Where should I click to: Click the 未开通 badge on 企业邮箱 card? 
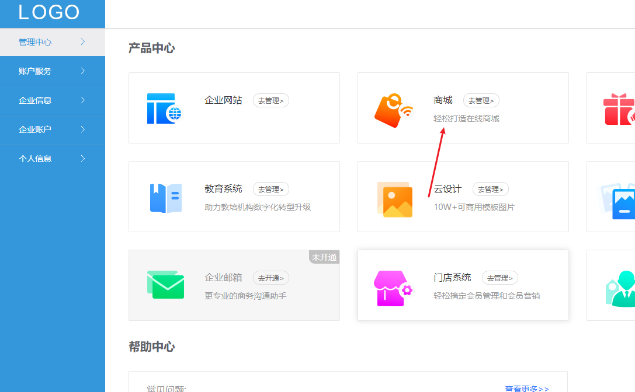[324, 257]
